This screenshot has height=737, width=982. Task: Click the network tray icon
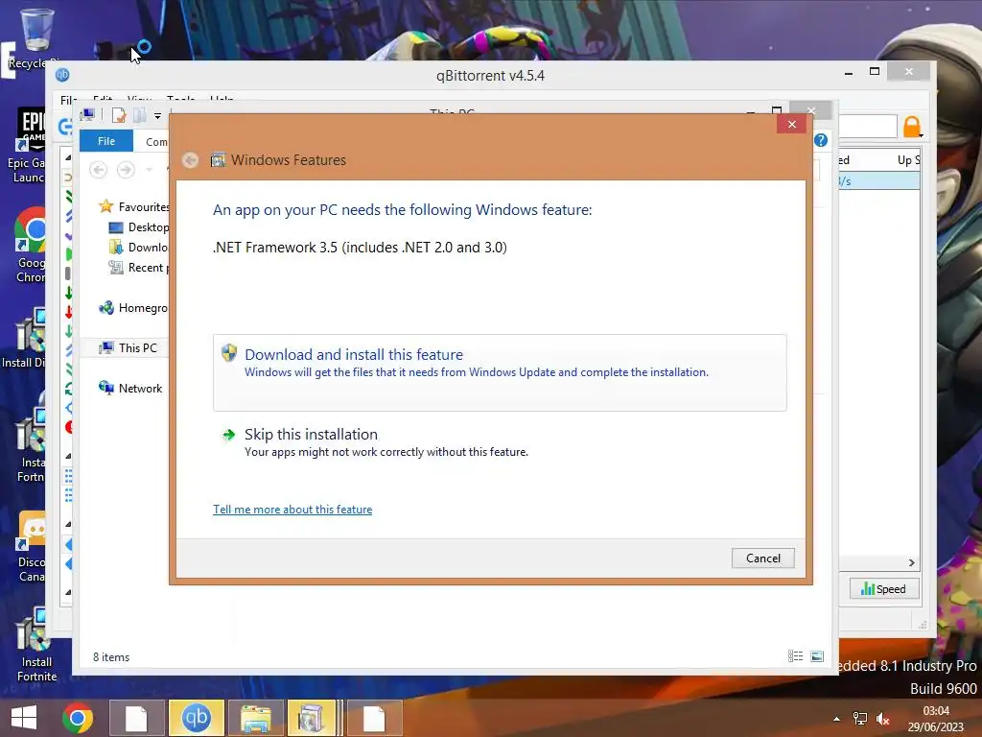[860, 719]
